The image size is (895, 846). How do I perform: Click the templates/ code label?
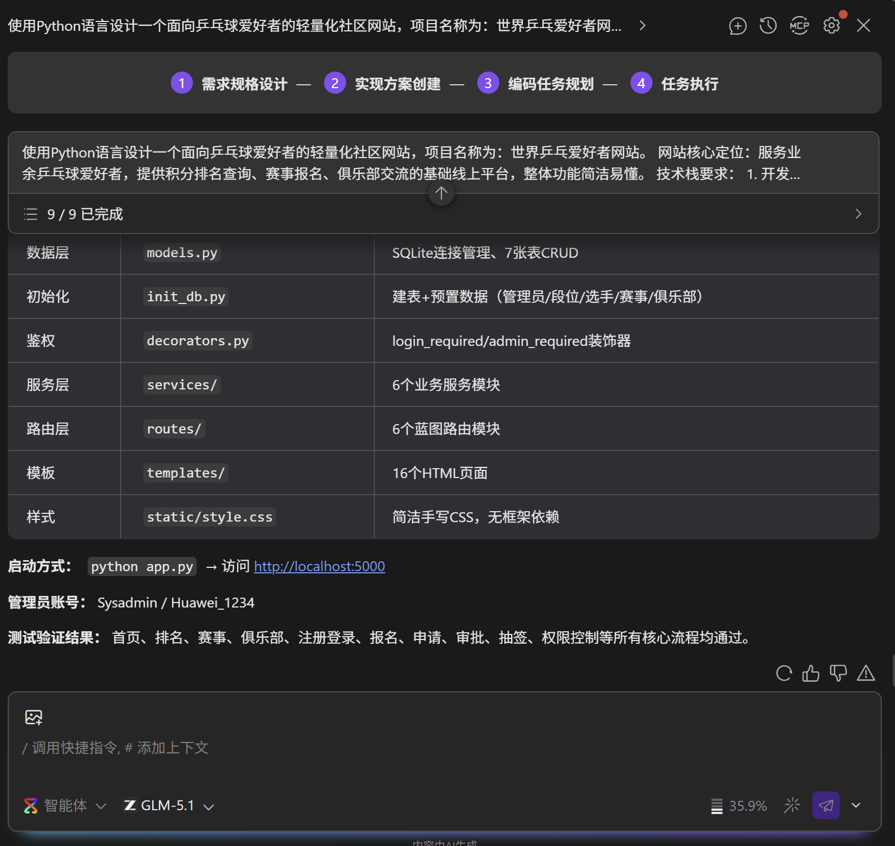[x=186, y=473]
